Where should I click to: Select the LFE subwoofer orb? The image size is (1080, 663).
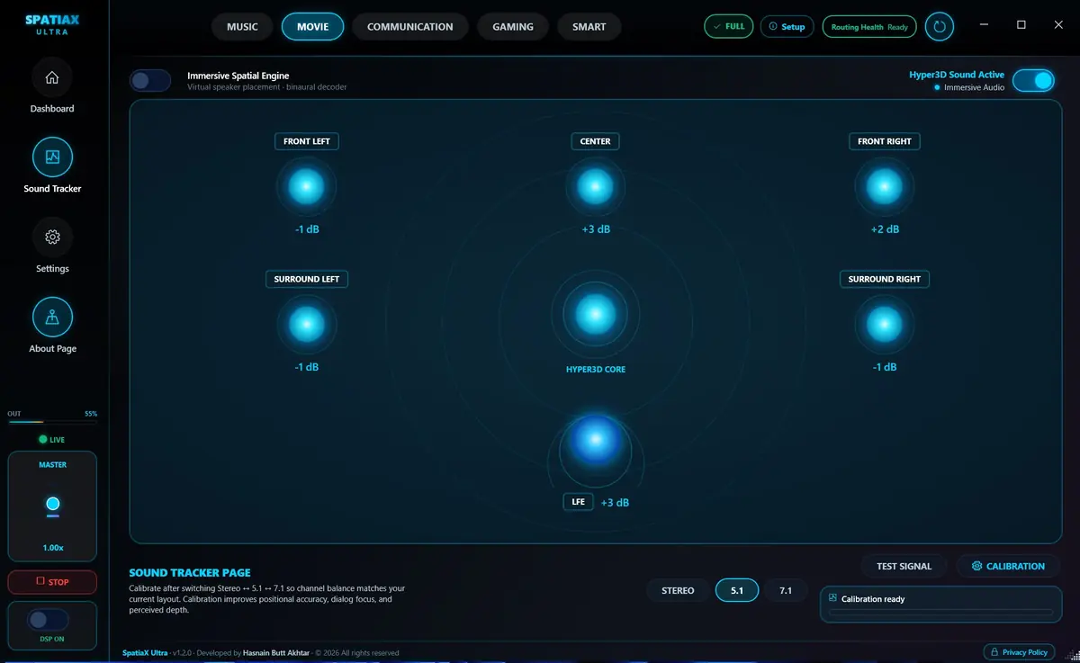click(595, 442)
